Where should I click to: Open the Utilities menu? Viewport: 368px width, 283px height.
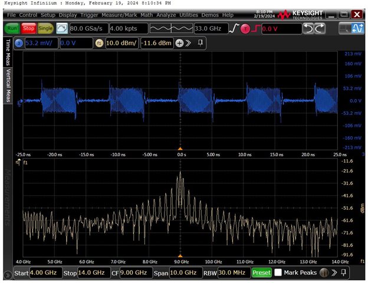[189, 15]
